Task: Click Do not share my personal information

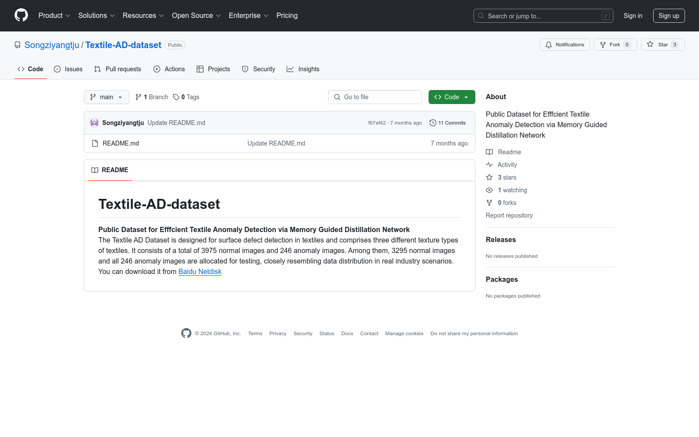Action: [474, 333]
